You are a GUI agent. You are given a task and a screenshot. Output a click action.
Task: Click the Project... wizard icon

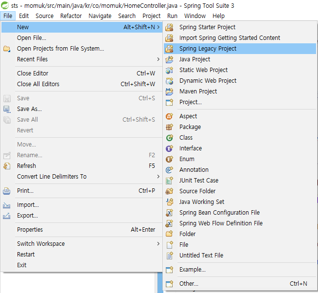[169, 102]
